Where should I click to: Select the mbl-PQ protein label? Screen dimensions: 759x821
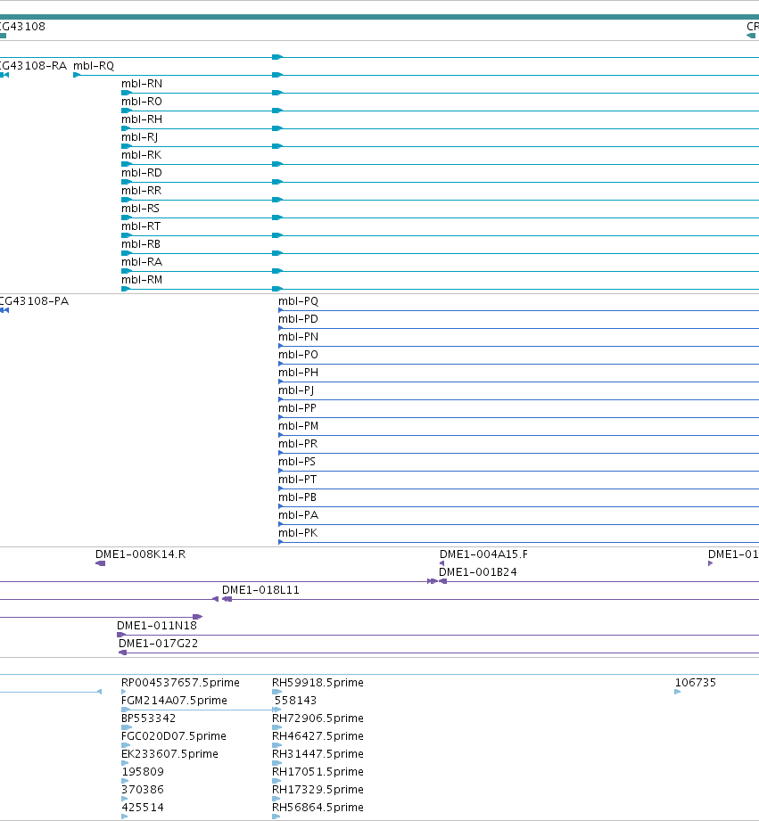(298, 301)
